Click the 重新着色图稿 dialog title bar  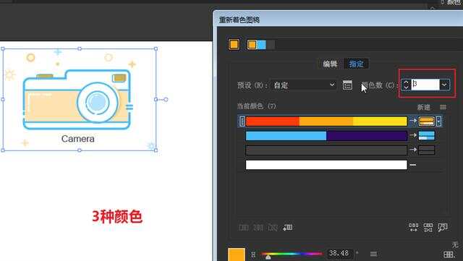point(338,20)
